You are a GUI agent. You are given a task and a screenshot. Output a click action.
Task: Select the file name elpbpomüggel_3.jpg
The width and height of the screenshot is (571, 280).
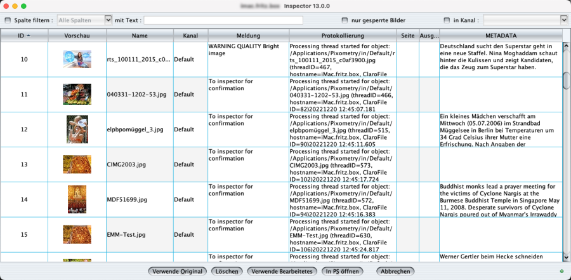pos(136,130)
